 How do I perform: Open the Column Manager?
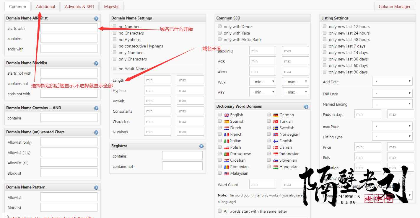point(395,6)
